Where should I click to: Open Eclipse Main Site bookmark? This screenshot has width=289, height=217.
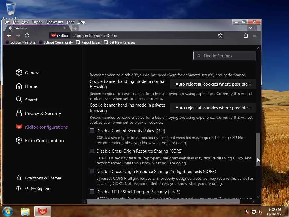[x=20, y=42]
